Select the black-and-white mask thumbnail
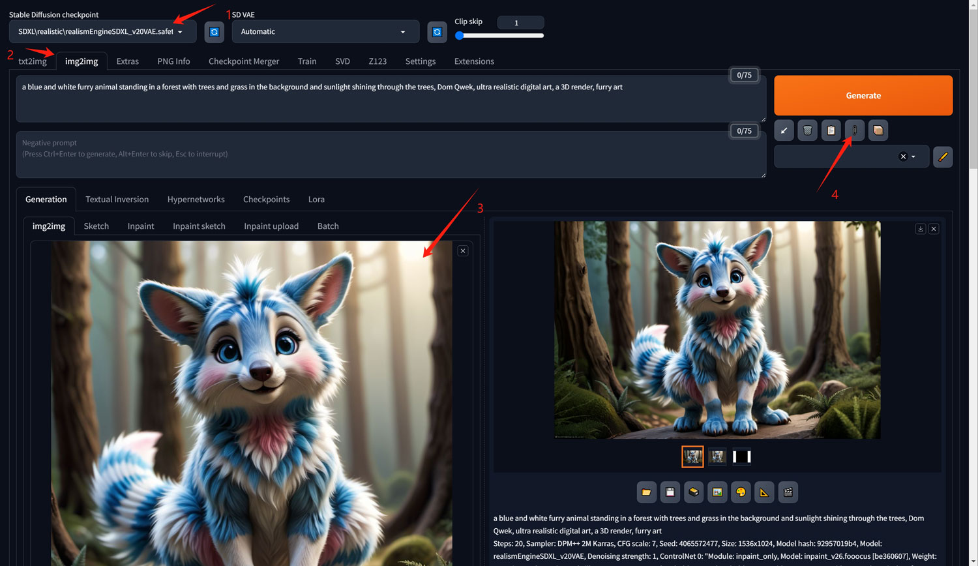This screenshot has width=978, height=566. pyautogui.click(x=741, y=457)
